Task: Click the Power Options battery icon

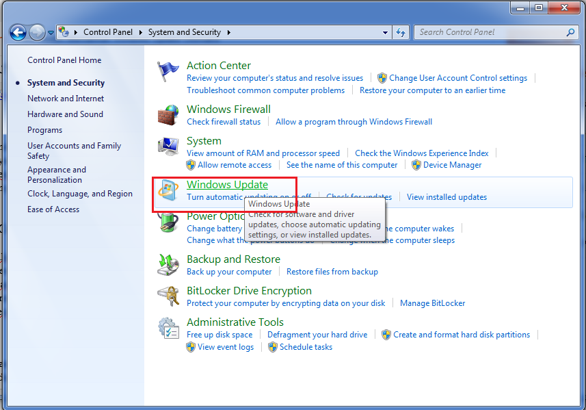Action: pyautogui.click(x=168, y=222)
